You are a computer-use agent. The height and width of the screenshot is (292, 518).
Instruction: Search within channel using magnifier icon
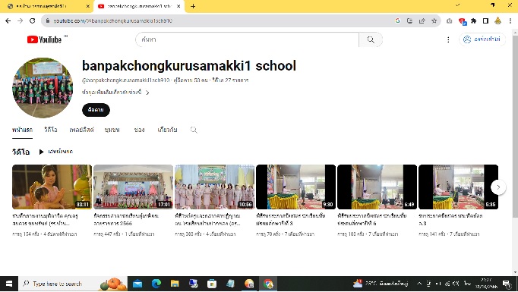click(x=194, y=130)
